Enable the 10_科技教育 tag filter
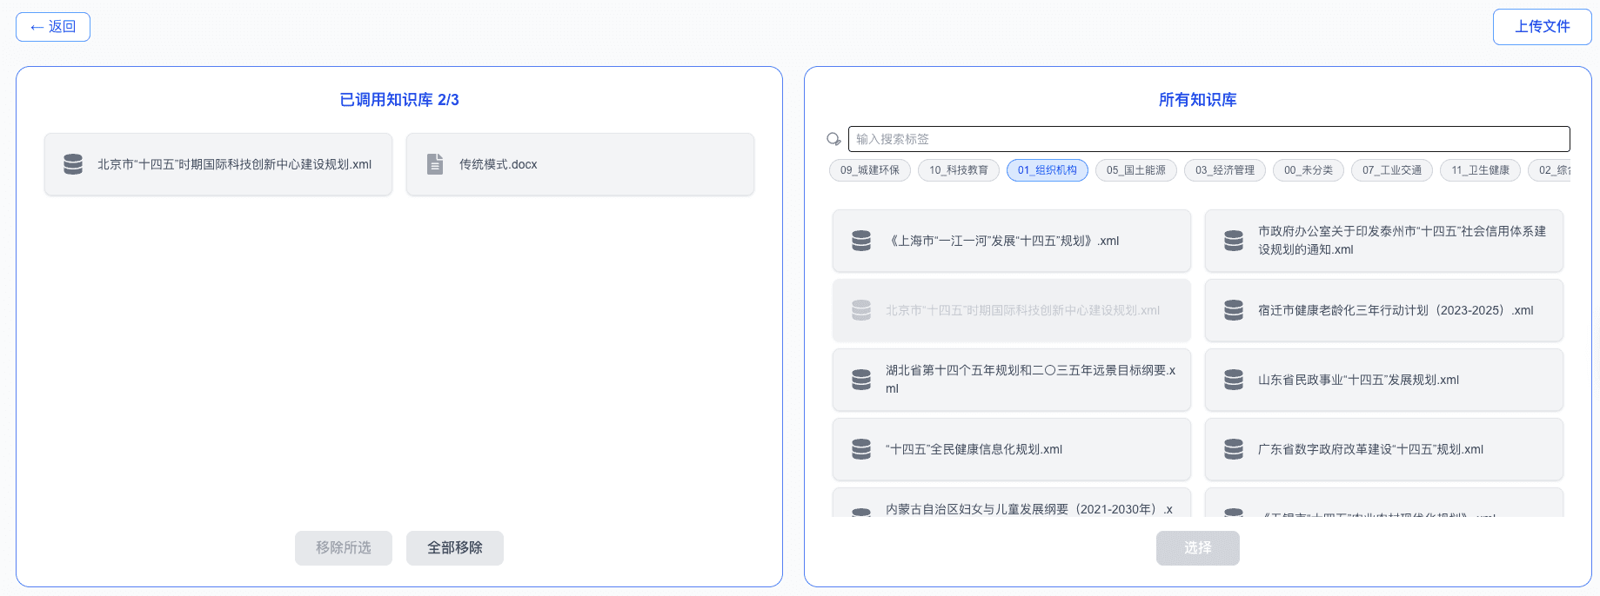 (958, 170)
